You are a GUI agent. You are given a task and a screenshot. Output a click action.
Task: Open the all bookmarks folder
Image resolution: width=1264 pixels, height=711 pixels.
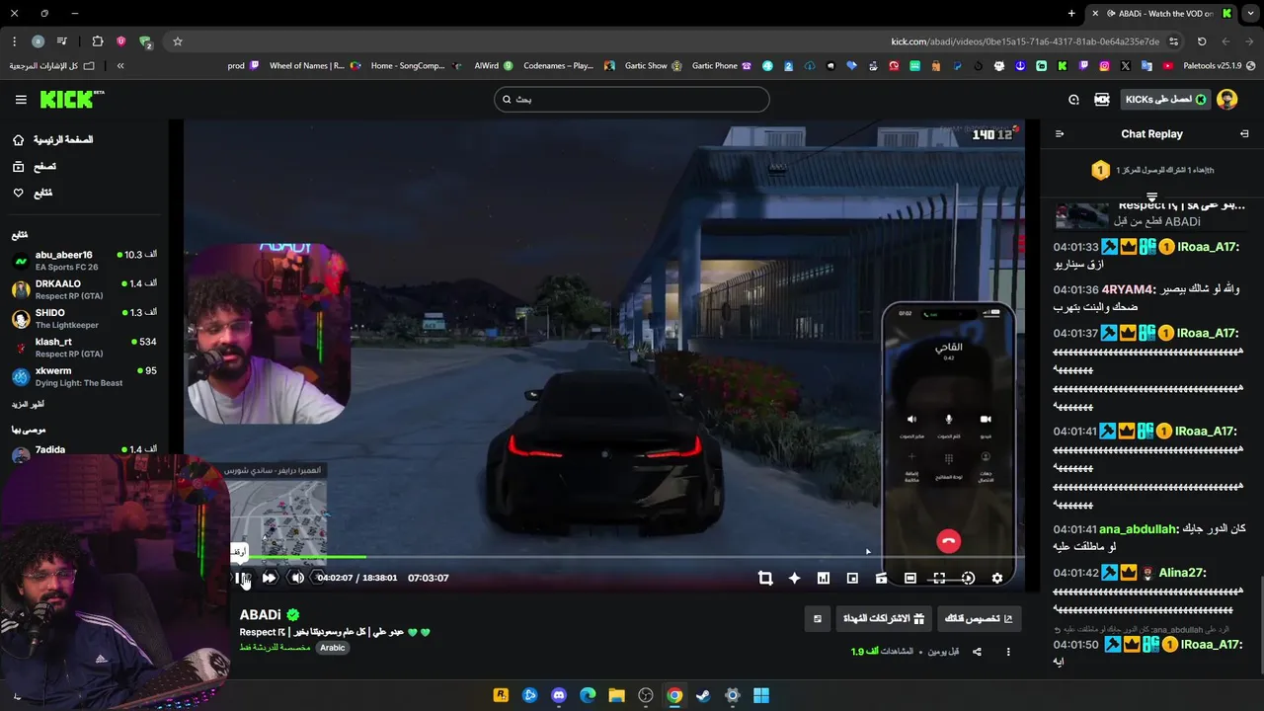[52, 66]
